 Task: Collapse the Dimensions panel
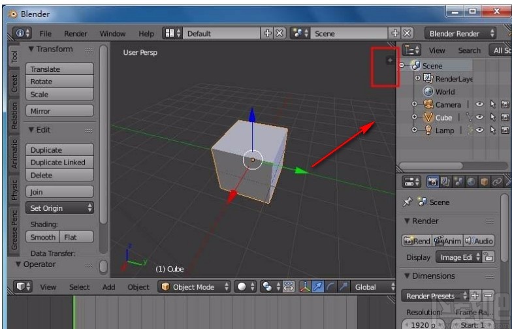[407, 275]
